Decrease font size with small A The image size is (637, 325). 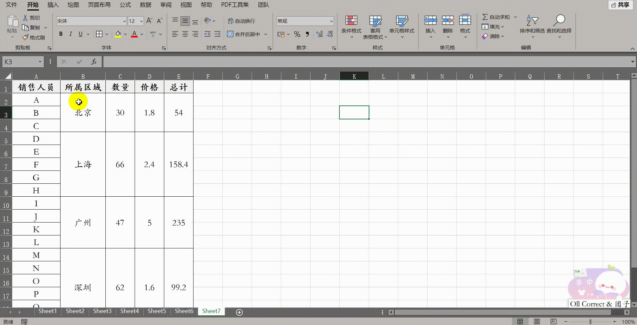[x=160, y=21]
